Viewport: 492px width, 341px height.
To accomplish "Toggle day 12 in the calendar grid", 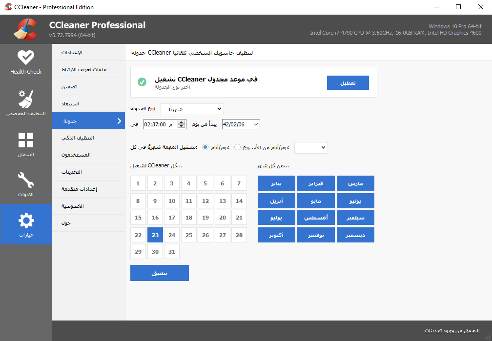I will [x=205, y=201].
